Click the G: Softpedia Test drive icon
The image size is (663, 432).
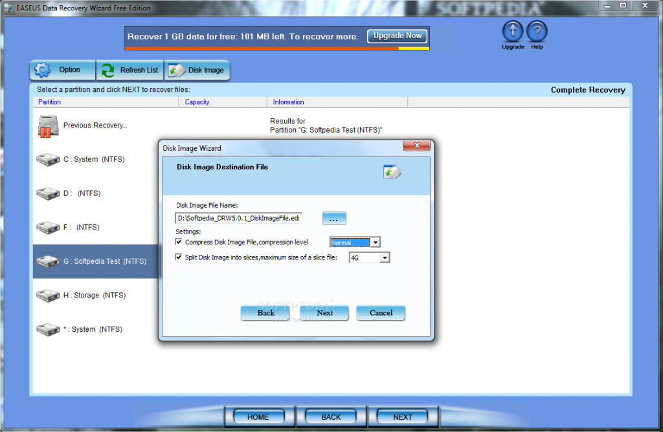48,261
